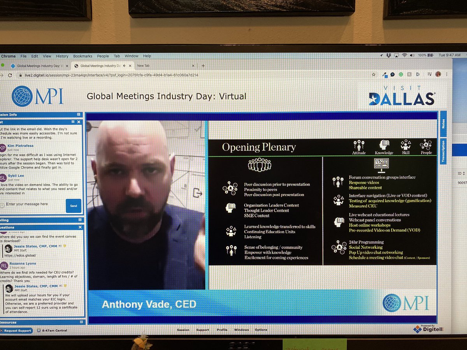Click Sybil Lee's name in chat

pos(16,175)
